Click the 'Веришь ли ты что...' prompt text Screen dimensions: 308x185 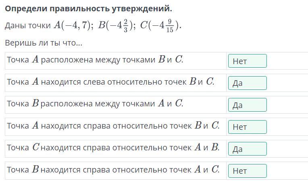(44, 43)
